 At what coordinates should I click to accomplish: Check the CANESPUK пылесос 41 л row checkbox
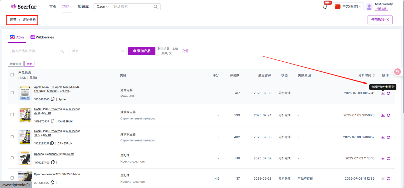[x=12, y=136]
